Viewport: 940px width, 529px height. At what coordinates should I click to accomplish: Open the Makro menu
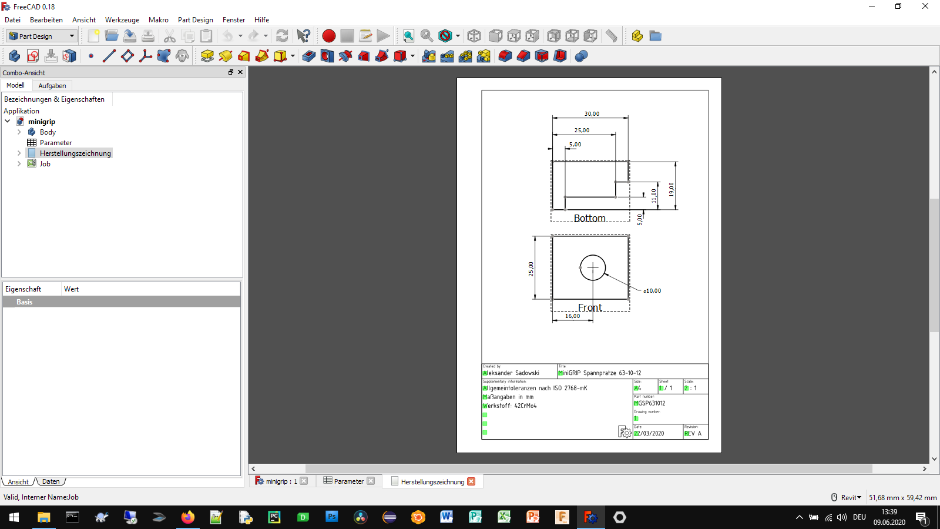(158, 19)
